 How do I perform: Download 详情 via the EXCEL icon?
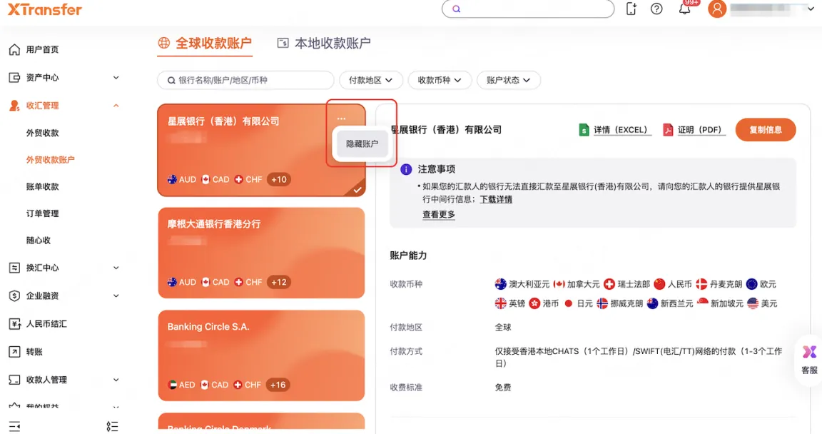click(615, 130)
